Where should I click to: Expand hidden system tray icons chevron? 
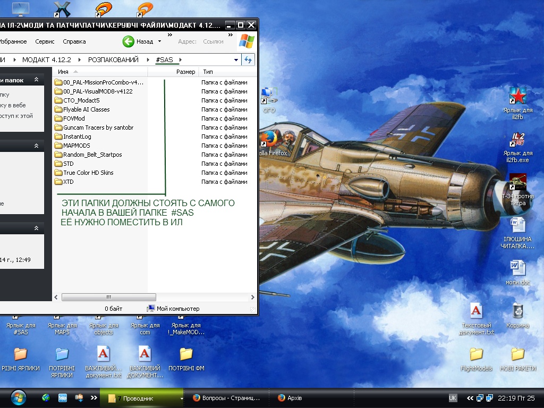[x=470, y=398]
